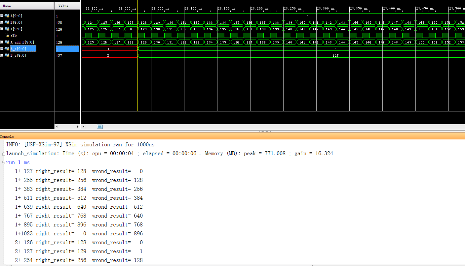The height and width of the screenshot is (266, 465).
Task: Click the 23,100 ns ruler label
Action: [194, 8]
